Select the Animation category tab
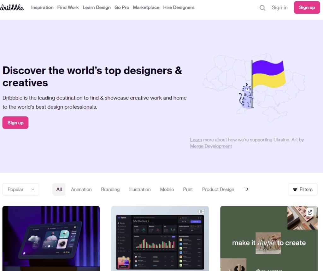This screenshot has height=271, width=323. (81, 189)
